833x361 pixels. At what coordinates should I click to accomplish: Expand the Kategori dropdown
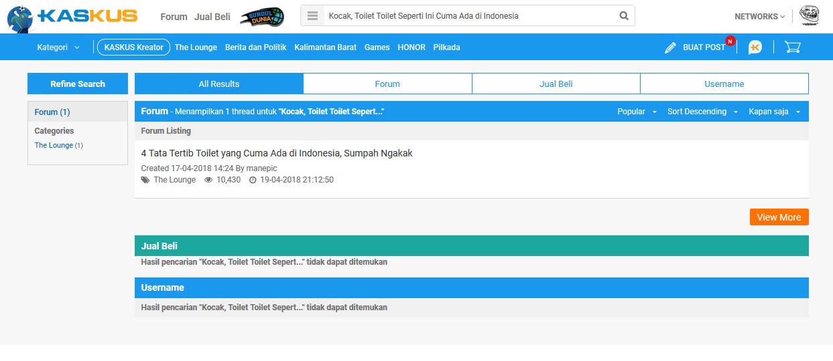tap(58, 47)
